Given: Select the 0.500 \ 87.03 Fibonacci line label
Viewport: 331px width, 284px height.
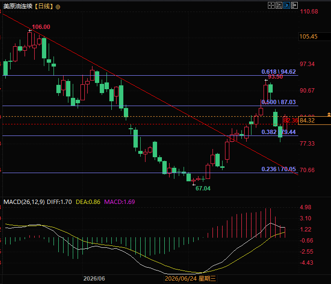Looking at the screenshot, I should [x=278, y=102].
